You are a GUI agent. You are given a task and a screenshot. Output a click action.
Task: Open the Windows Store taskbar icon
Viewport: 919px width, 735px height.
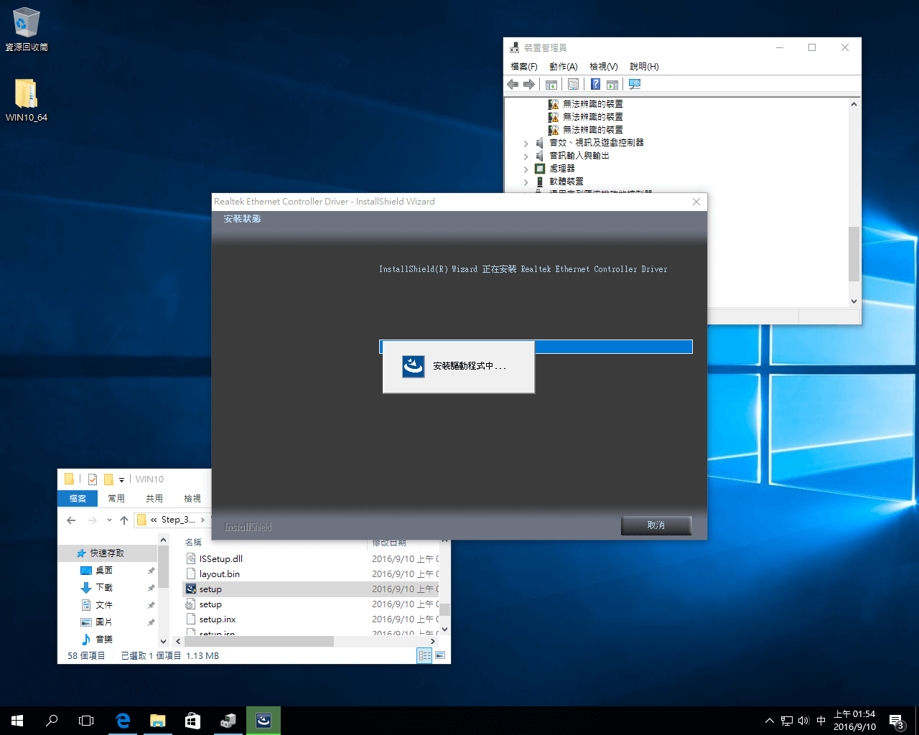[192, 721]
